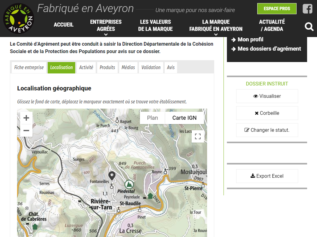The width and height of the screenshot is (317, 237).
Task: Click Rivière-sur-Tarn label on map
Action: (x=101, y=204)
